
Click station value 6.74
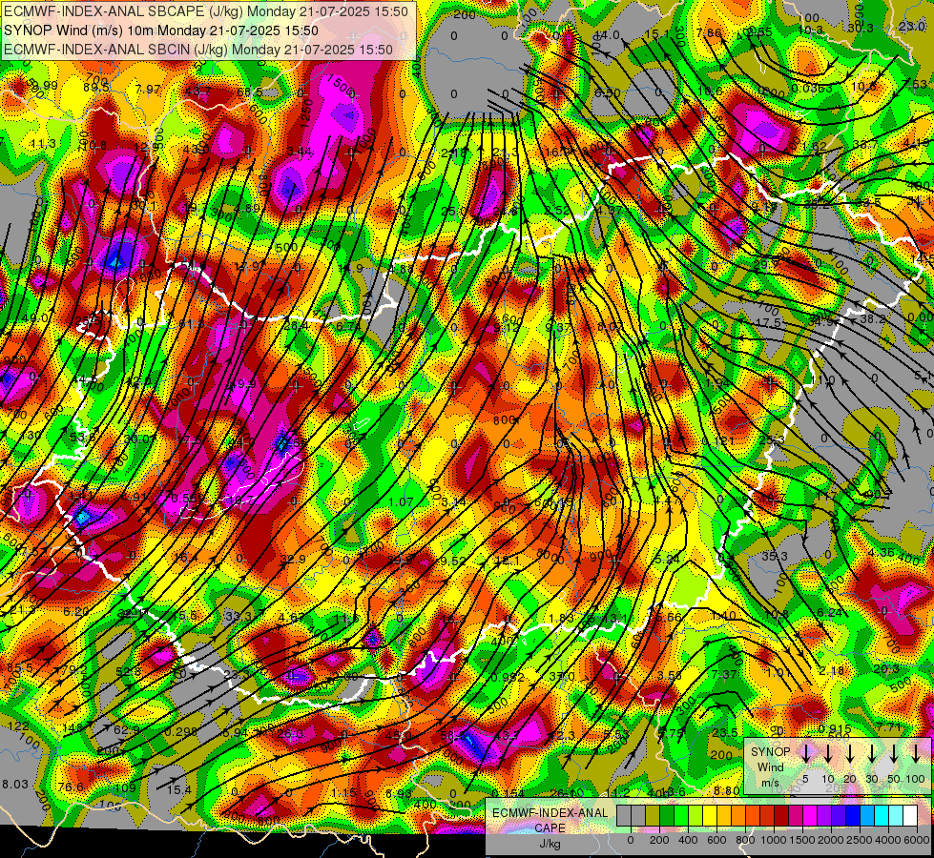(349, 327)
